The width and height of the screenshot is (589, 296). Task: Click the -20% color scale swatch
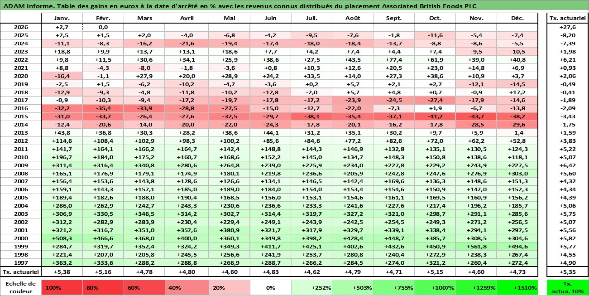pyautogui.click(x=230, y=287)
